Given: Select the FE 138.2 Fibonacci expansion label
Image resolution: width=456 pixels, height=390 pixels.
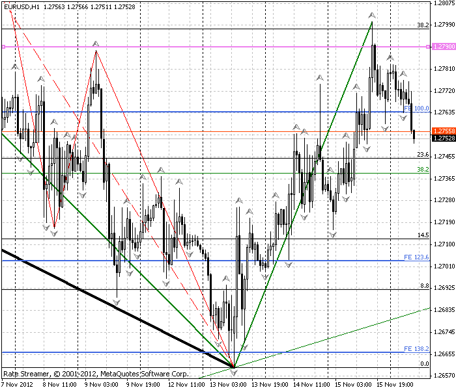Looking at the screenshot, I should (x=416, y=349).
